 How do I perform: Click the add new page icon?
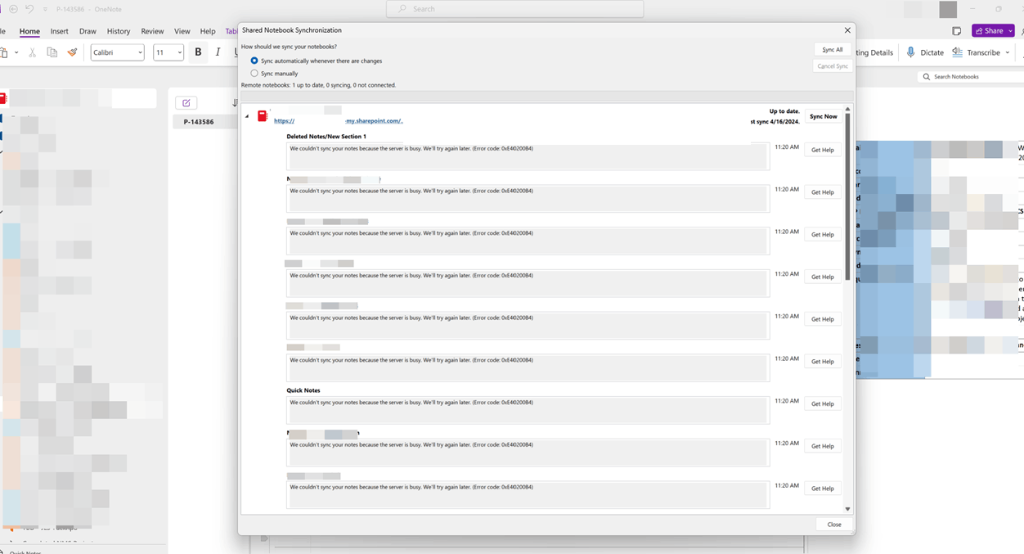click(186, 103)
